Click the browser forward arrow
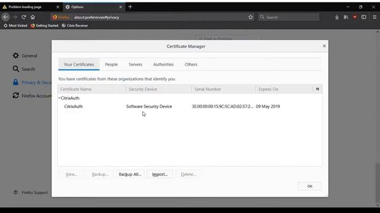 (x=15, y=17)
